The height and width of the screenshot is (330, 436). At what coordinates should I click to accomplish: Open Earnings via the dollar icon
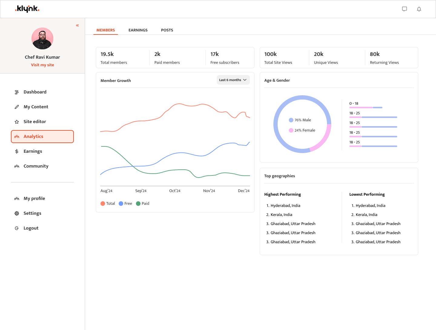point(17,151)
